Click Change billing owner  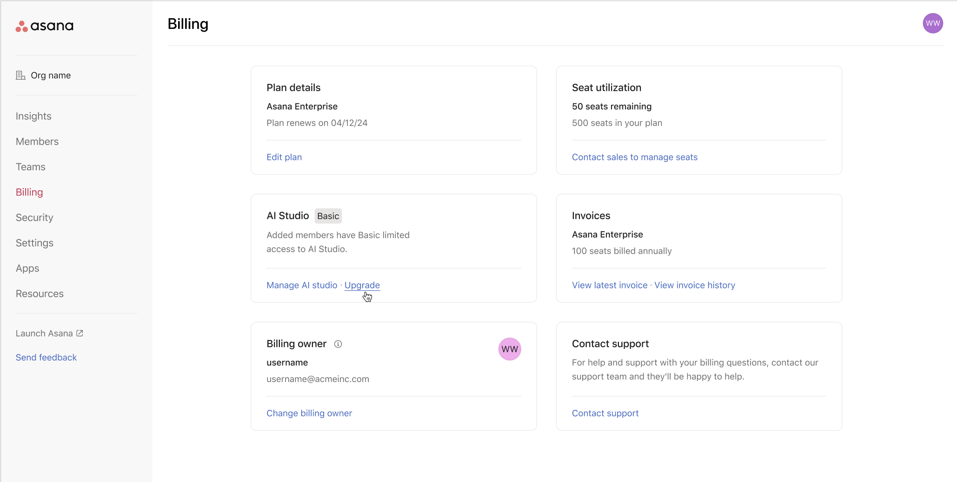click(309, 413)
